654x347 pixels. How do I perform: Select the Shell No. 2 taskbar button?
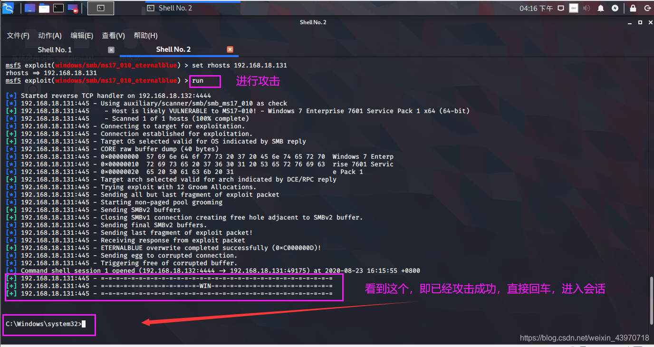(192, 8)
